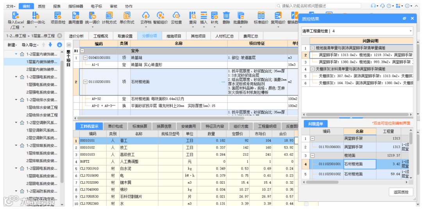Open the 报表 ribbon tab
Image resolution: width=422 pixels, height=209 pixels.
[x=57, y=6]
